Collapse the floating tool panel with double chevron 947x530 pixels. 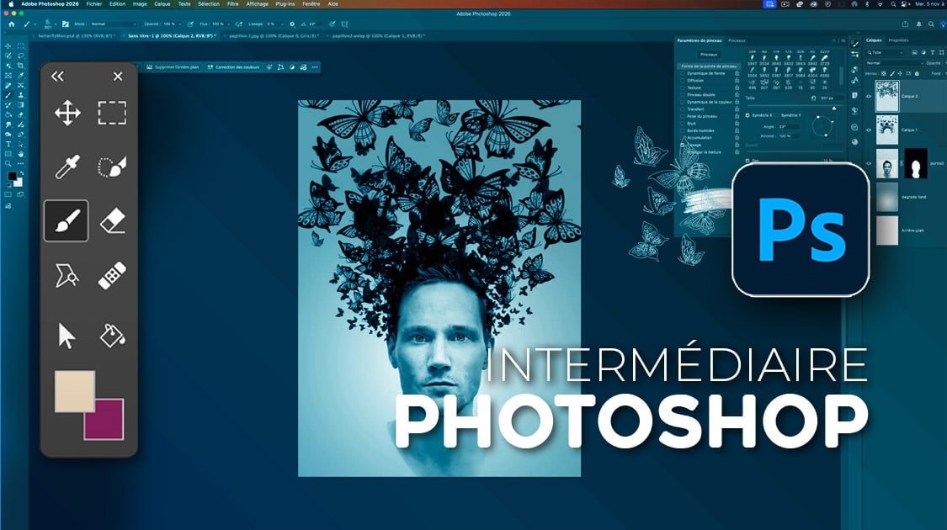tap(57, 77)
